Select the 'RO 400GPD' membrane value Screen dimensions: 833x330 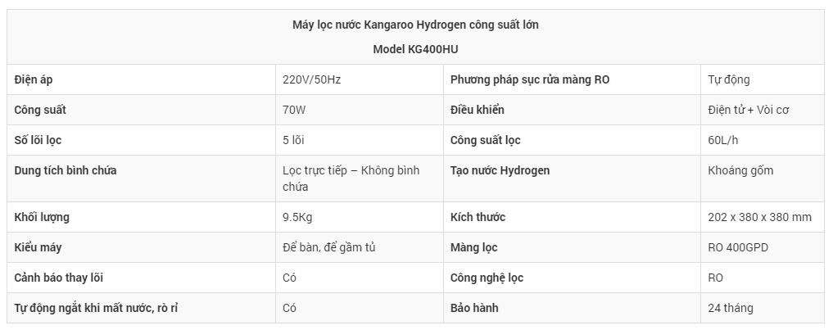(738, 247)
